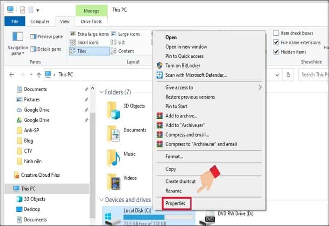This screenshot has width=329, height=226.
Task: Open the 3D Objects folder icon
Action: [x=113, y=108]
